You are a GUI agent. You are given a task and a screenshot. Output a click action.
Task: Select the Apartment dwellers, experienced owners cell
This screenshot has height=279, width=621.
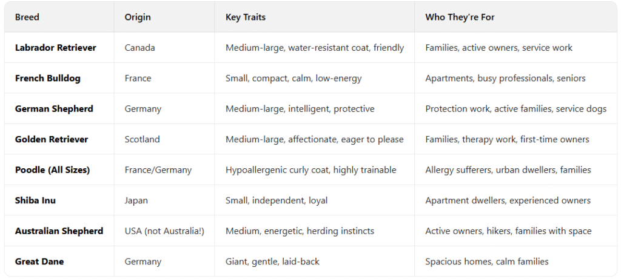point(508,200)
